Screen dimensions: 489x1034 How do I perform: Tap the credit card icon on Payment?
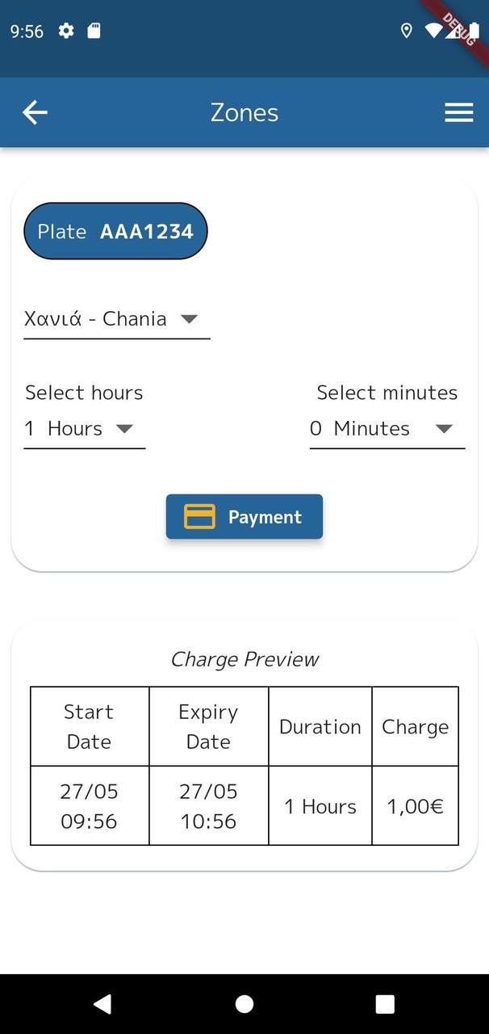tap(199, 517)
